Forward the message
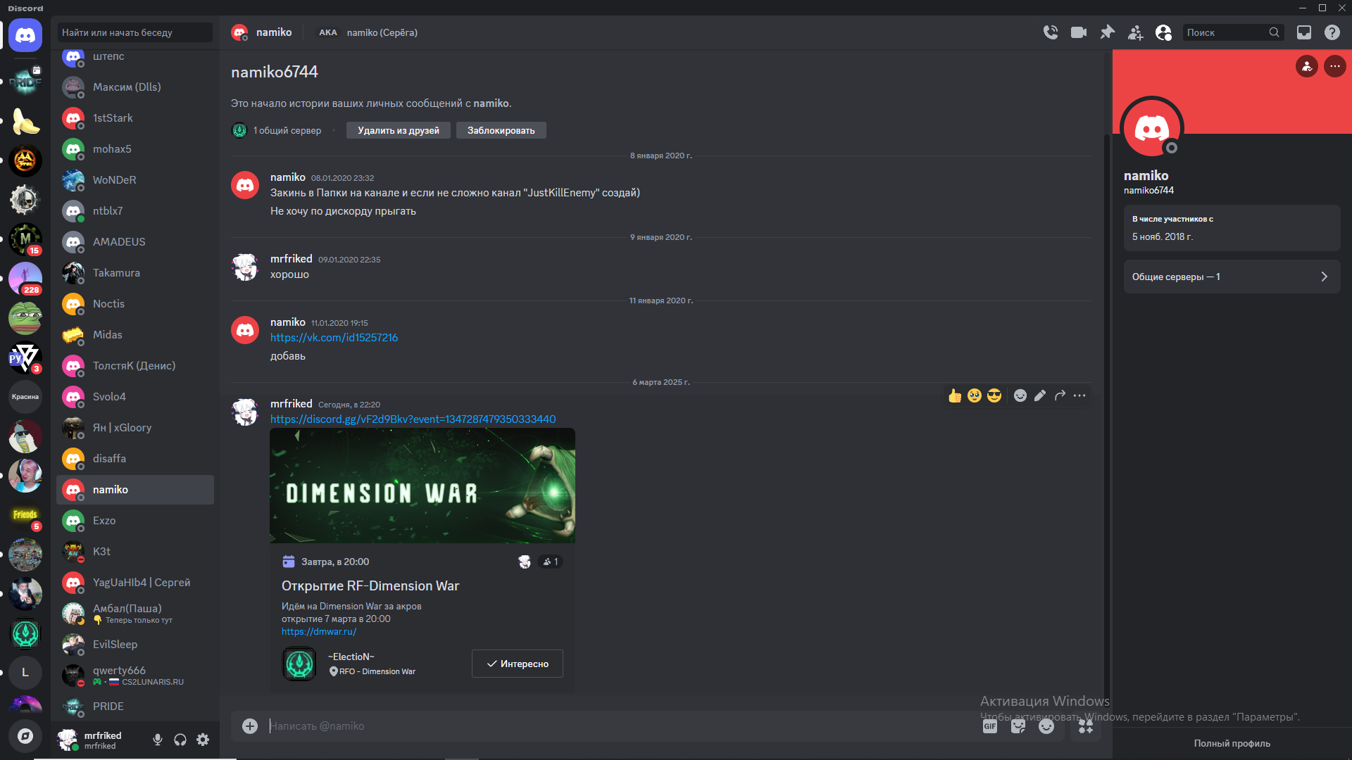This screenshot has width=1352, height=760. click(1060, 395)
